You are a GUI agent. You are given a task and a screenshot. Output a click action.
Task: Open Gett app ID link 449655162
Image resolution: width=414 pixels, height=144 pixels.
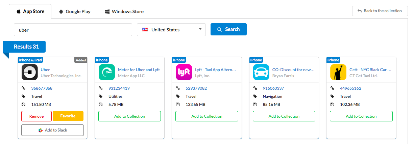350,88
